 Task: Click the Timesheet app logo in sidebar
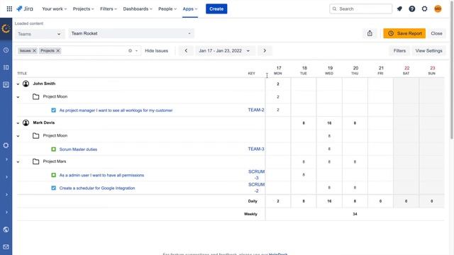click(x=6, y=28)
